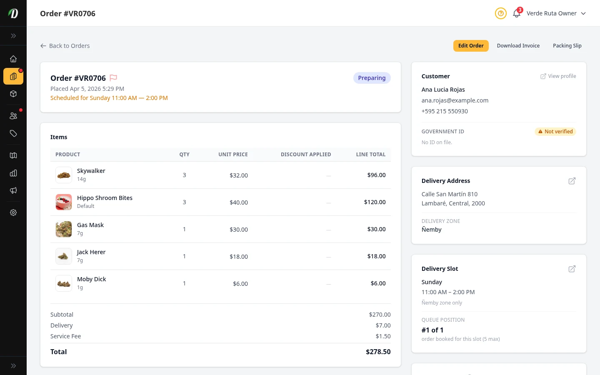Open the Settings gear icon
600x375 pixels.
pos(13,212)
